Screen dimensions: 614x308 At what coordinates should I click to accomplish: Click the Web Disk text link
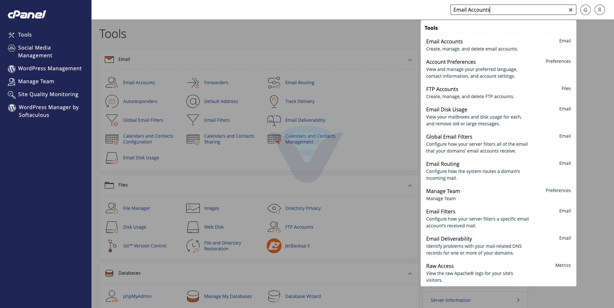[x=214, y=227]
